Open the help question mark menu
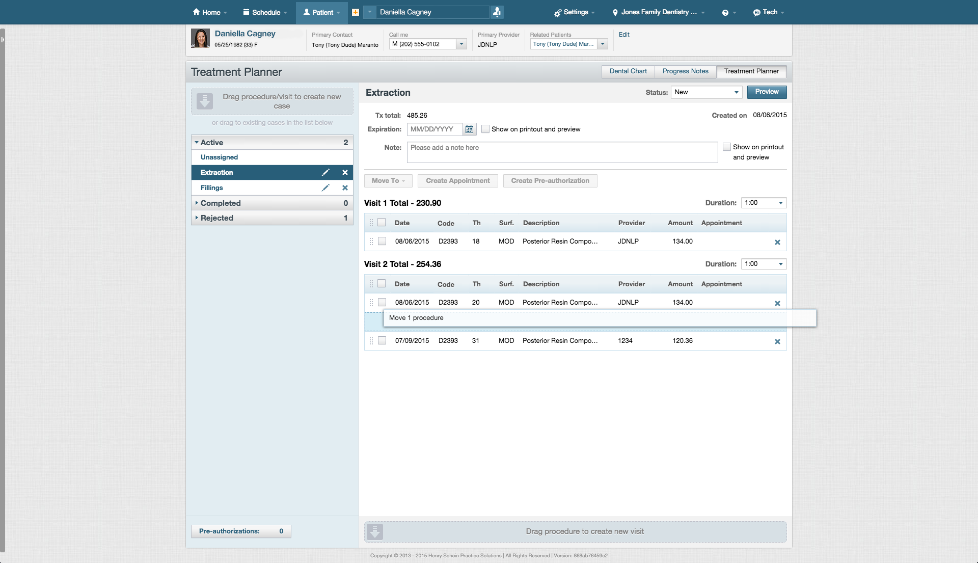 point(725,13)
